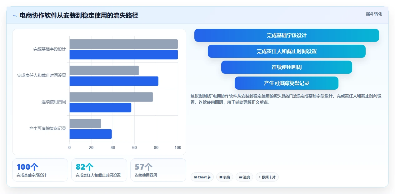395x194 pixels.
Task: Select the 完成责任人和截止时间设置 funnel stage
Action: [x=287, y=51]
